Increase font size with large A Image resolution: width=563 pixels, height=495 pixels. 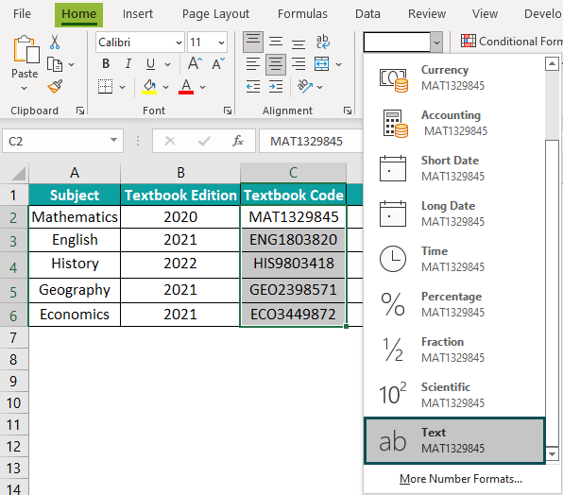click(x=195, y=63)
